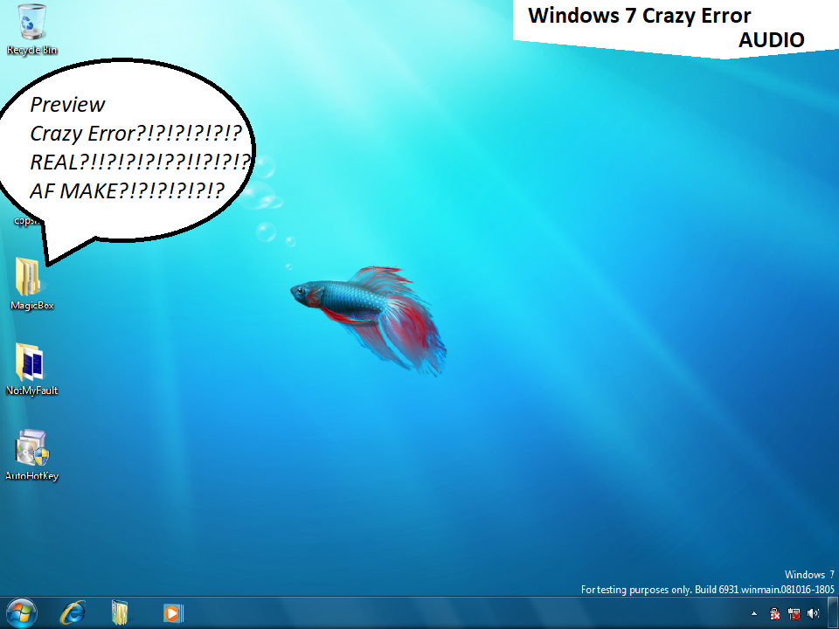Open the Recycle Bin desktop icon
The height and width of the screenshot is (629, 839).
(x=31, y=30)
